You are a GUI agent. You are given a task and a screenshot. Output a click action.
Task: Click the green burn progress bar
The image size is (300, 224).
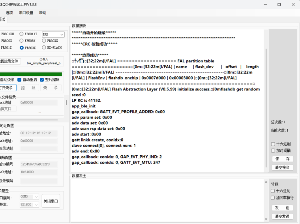coord(31,74)
